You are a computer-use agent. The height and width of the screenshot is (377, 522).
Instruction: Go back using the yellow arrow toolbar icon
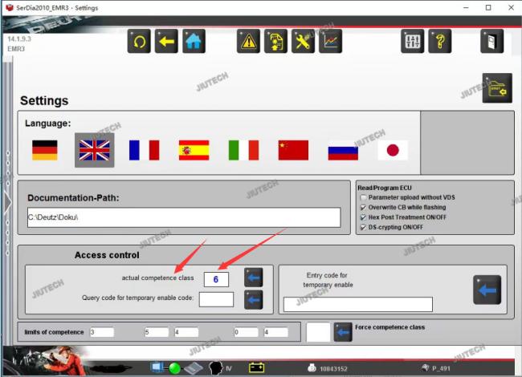(166, 41)
